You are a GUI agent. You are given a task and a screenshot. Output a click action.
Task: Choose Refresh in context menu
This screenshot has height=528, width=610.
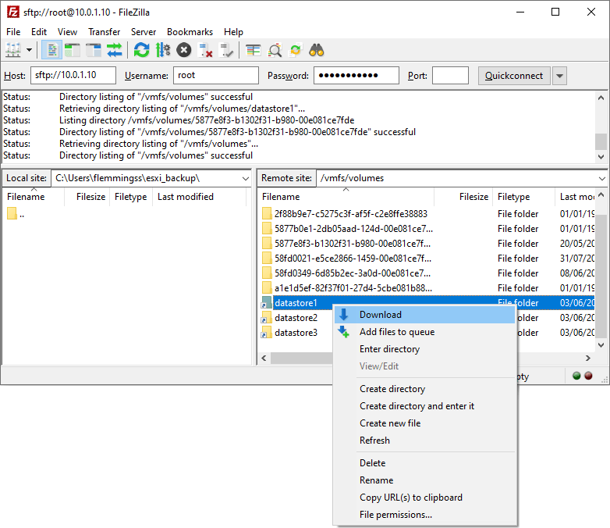(x=425, y=440)
